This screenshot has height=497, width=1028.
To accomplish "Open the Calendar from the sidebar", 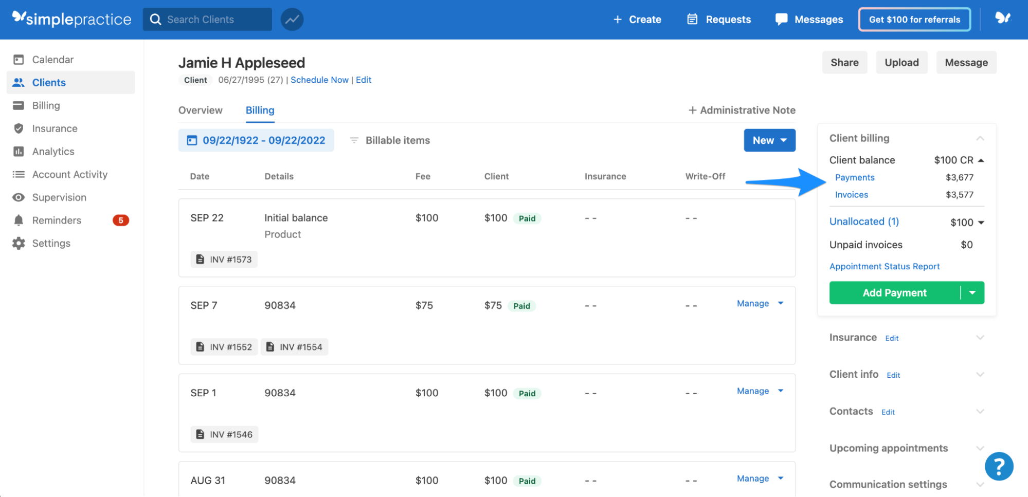I will [x=51, y=59].
